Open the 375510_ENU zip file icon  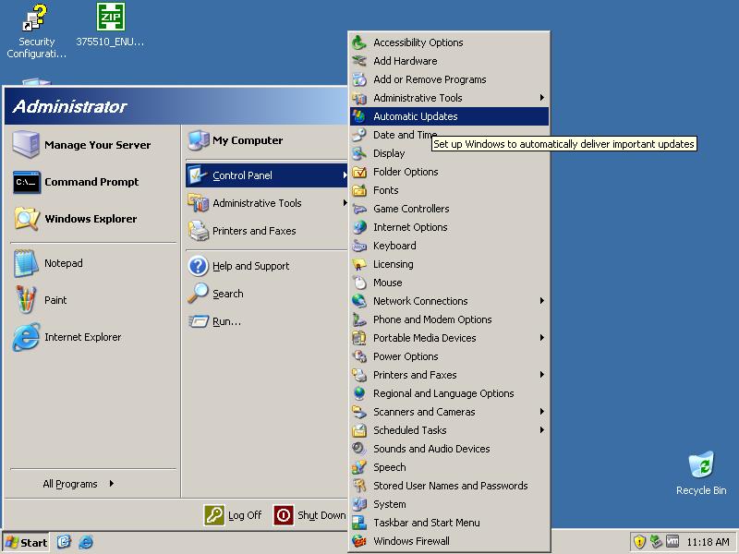coord(111,18)
